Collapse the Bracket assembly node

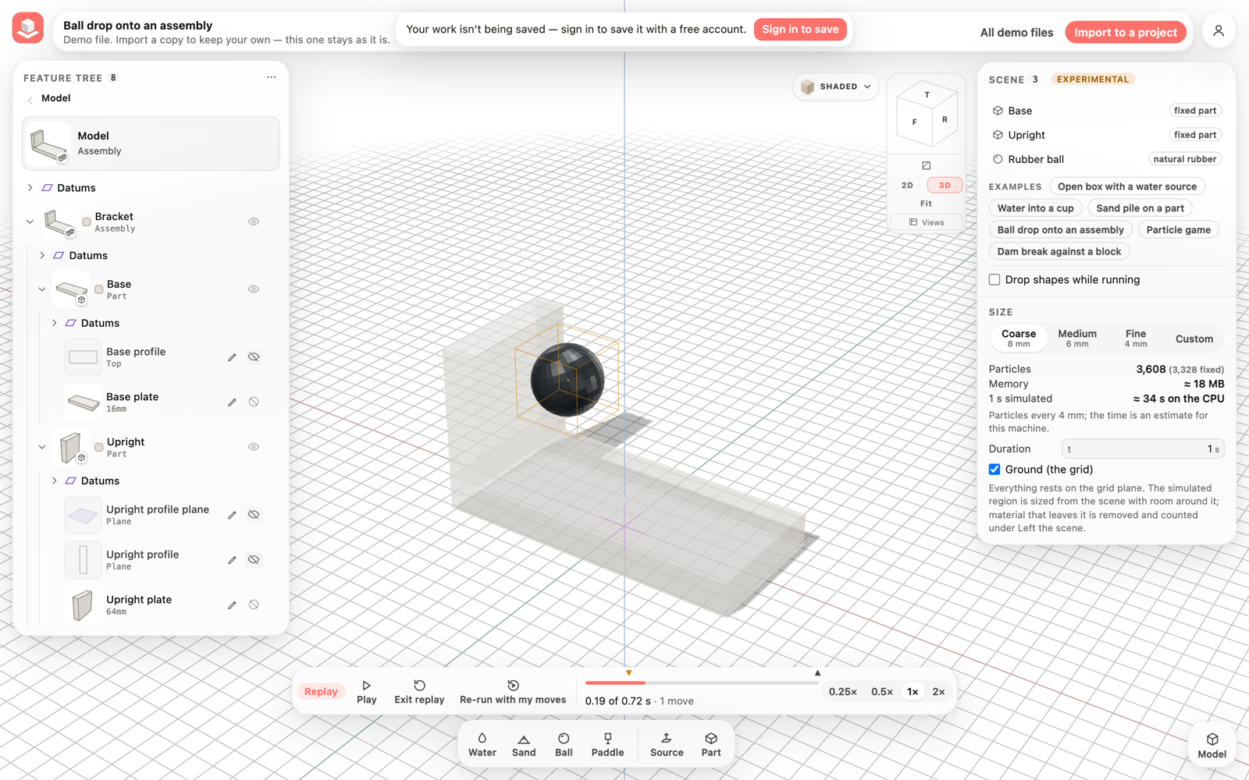pos(30,222)
